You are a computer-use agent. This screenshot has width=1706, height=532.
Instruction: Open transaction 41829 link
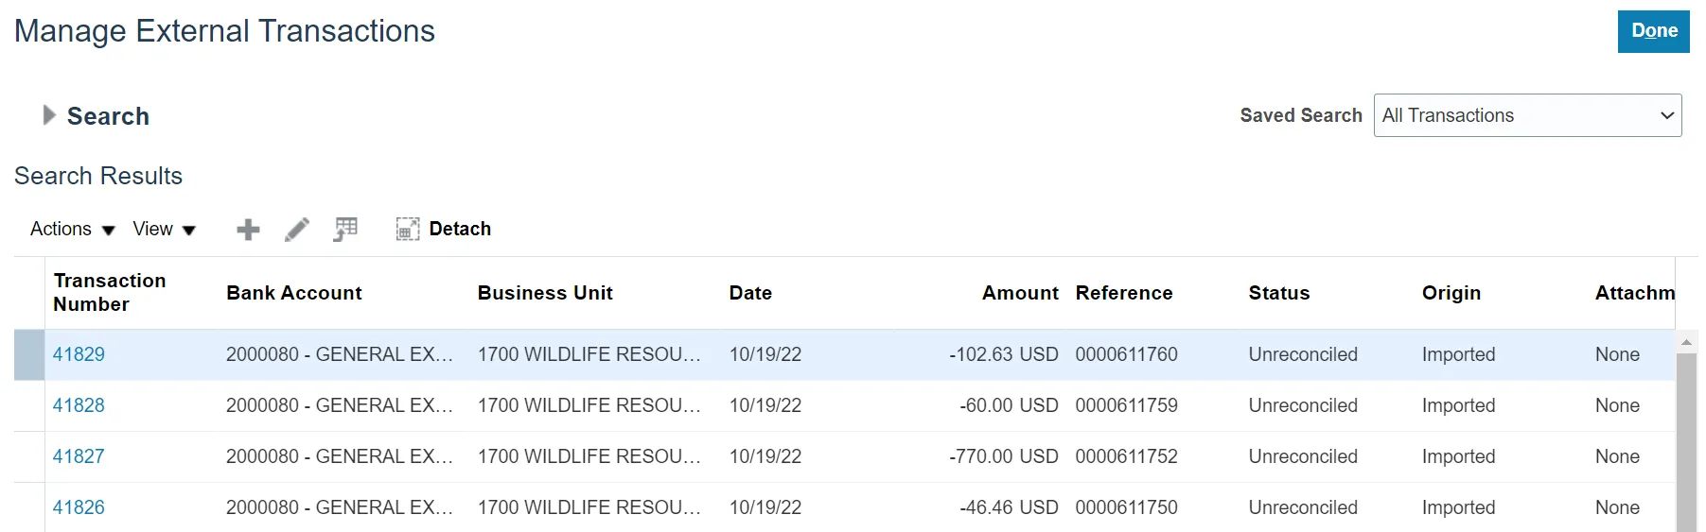click(79, 354)
